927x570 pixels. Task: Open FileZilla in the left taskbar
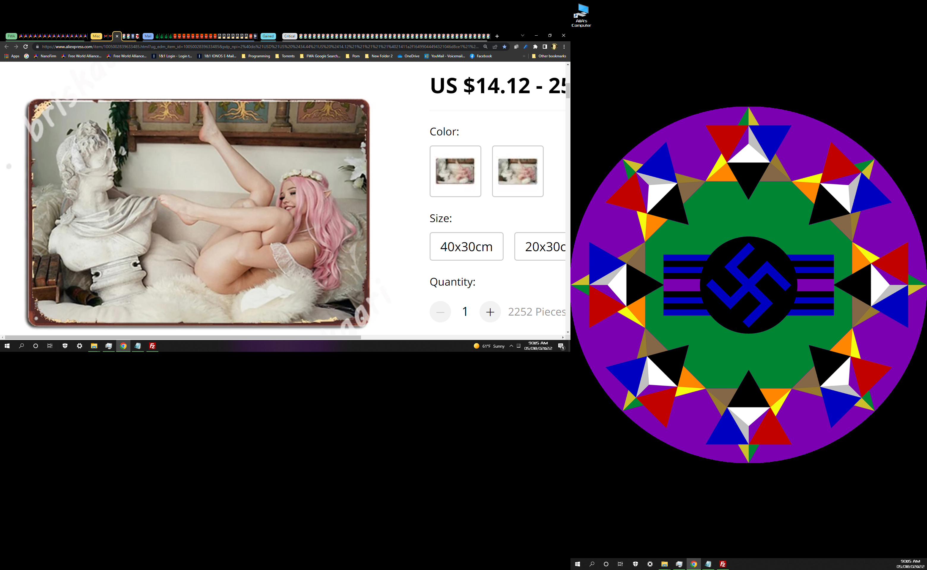click(152, 346)
